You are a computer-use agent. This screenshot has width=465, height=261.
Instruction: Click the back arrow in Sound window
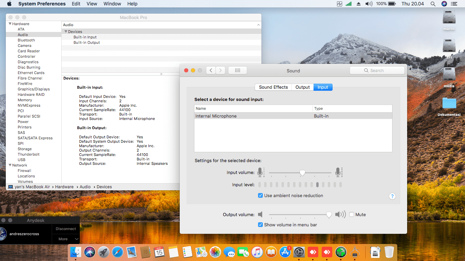pyautogui.click(x=211, y=70)
